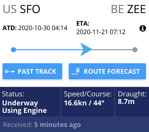Select the BE ZEE destination port
Image resolution: width=149 pixels, height=132 pixels.
click(128, 9)
